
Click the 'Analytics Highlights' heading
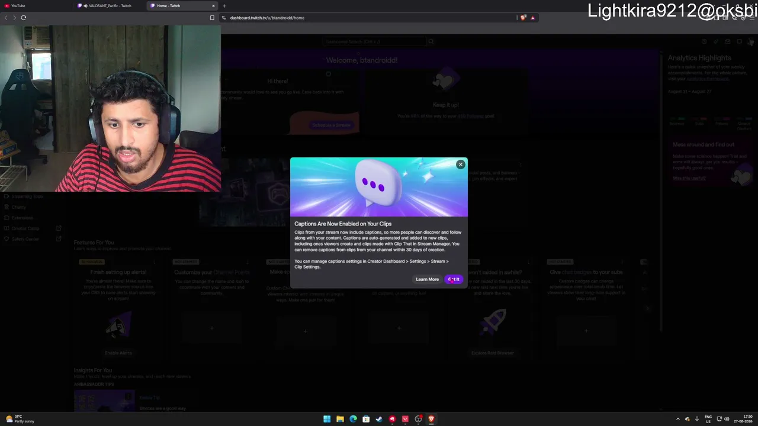pyautogui.click(x=699, y=58)
